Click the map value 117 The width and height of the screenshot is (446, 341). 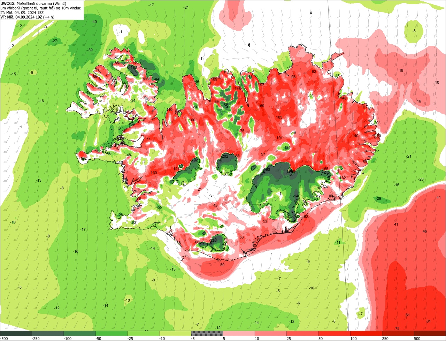(x=365, y=107)
